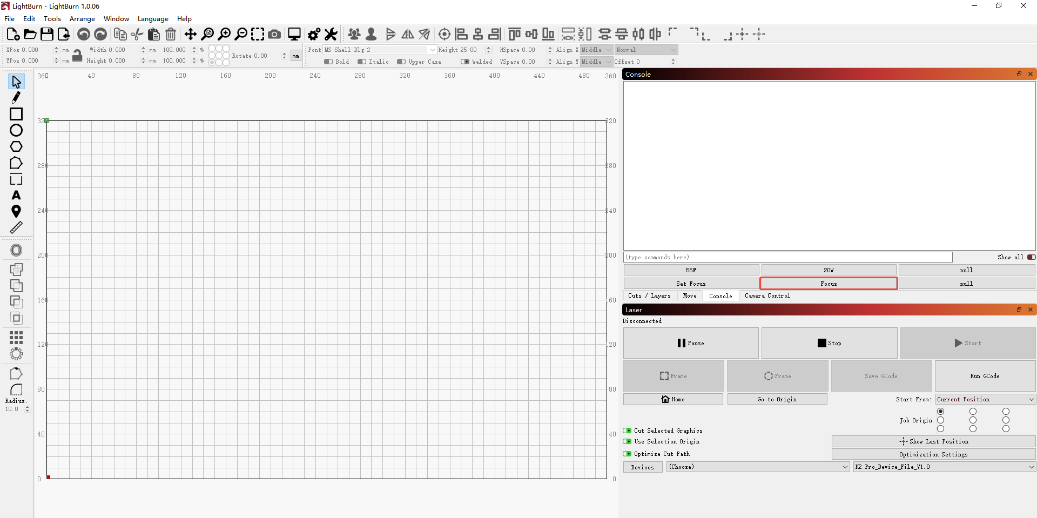Viewport: 1037px width, 518px height.
Task: Pick the Position Laser marker tool
Action: tap(16, 211)
